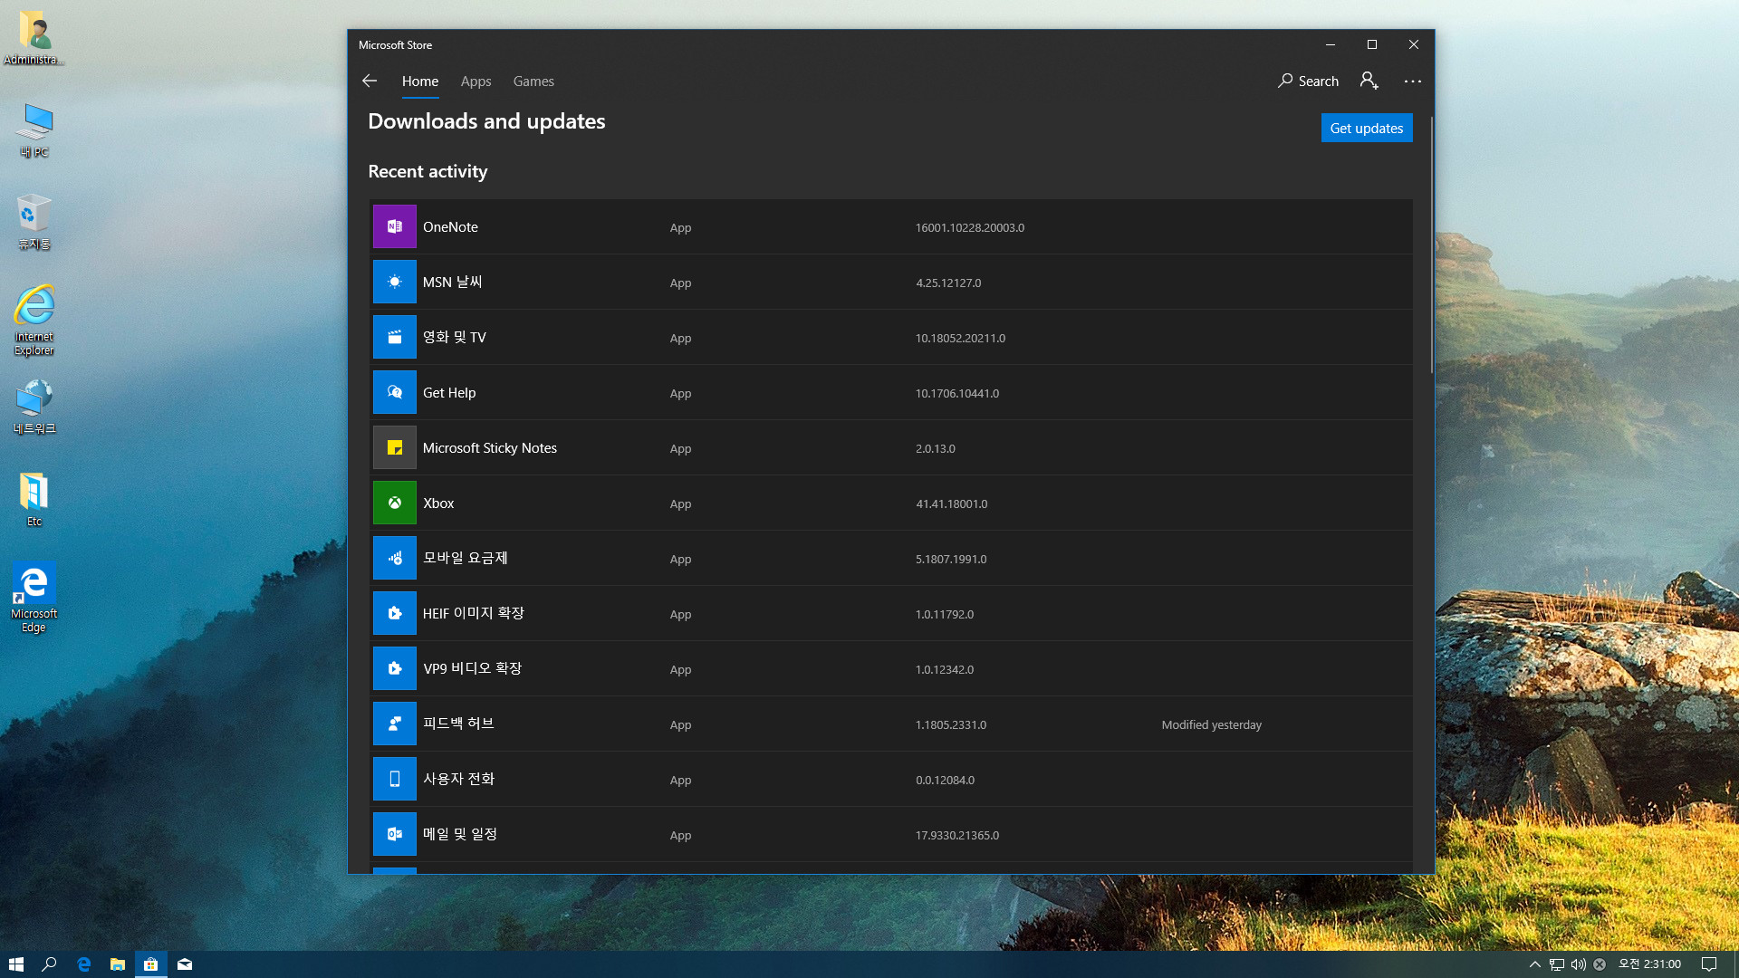Click the HEIF 이미지 확장 app icon
The height and width of the screenshot is (978, 1739).
tap(394, 612)
